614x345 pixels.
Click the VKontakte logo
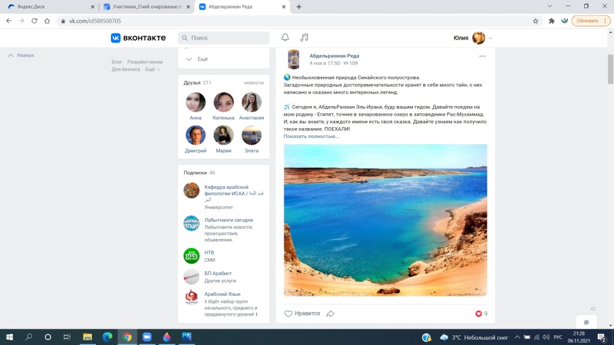click(139, 38)
